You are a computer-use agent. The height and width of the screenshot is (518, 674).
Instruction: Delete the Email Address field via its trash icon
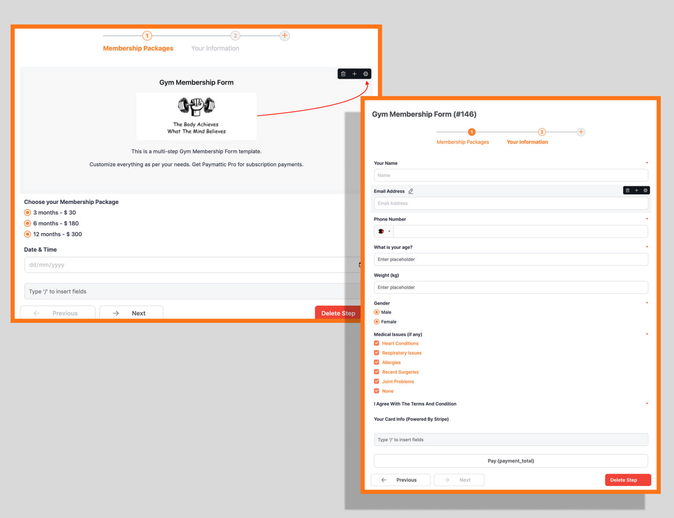(627, 190)
